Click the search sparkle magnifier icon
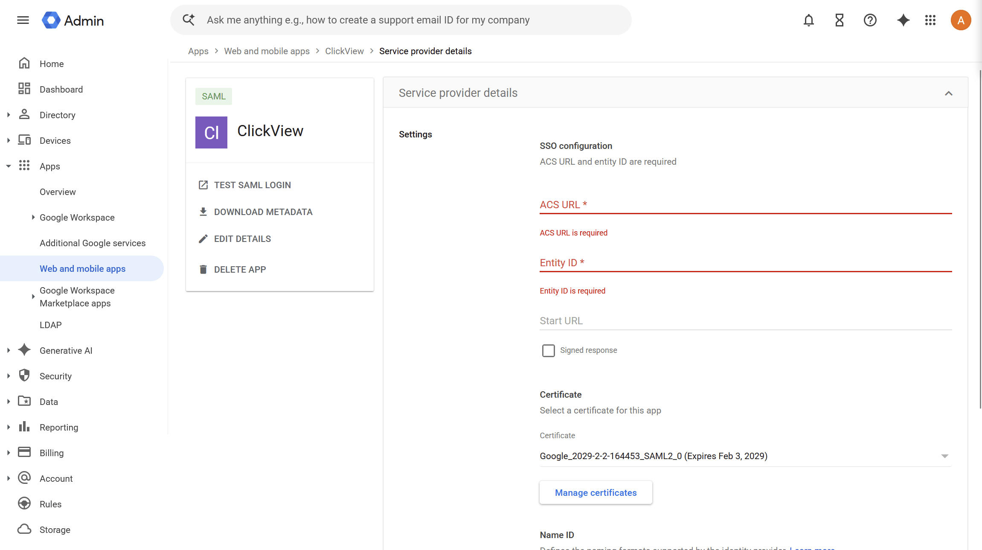982x550 pixels. pyautogui.click(x=189, y=20)
